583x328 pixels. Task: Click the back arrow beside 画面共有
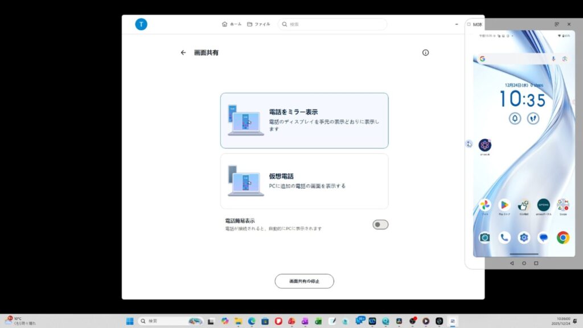(x=183, y=52)
